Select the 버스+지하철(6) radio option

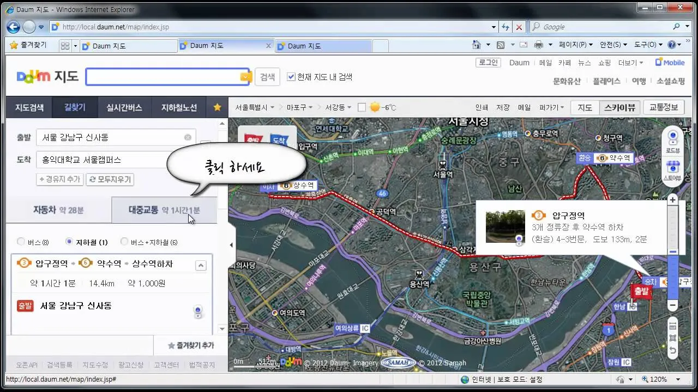[x=124, y=242]
